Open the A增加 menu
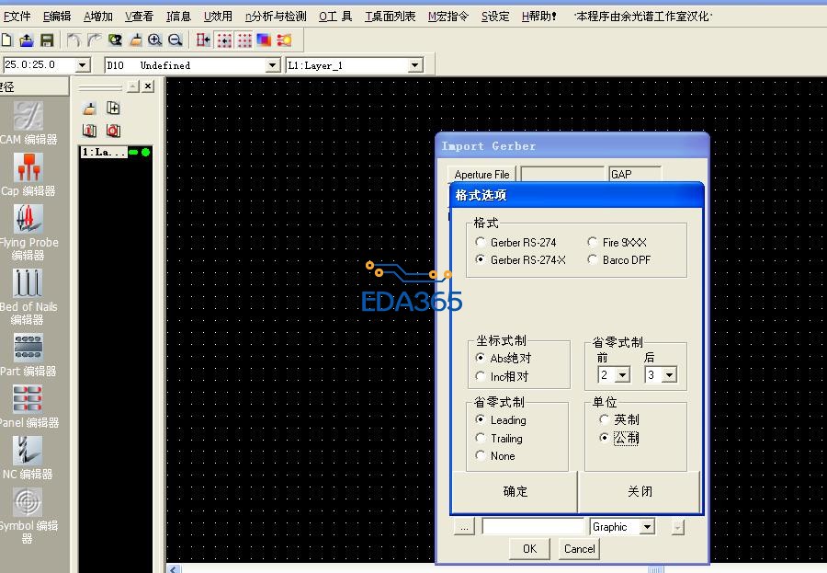Screen dimensions: 827x573 tap(98, 17)
